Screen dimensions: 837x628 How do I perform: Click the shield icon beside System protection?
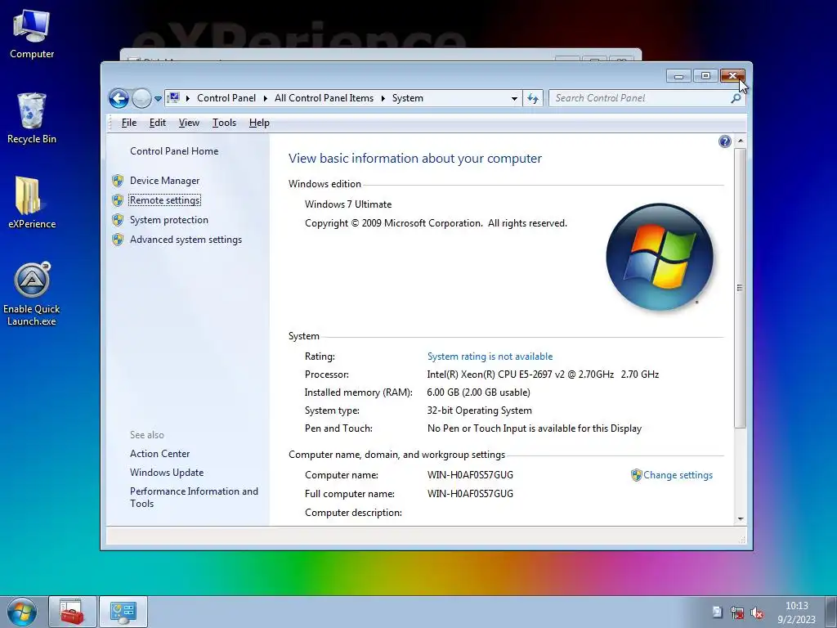click(x=118, y=220)
